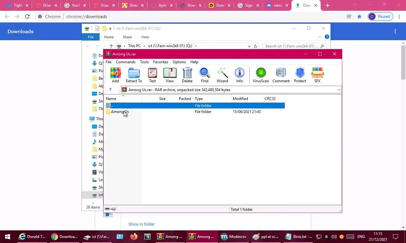Click the taskbar clock showing 11:15
Screen dimensions: 406x243
378,237
